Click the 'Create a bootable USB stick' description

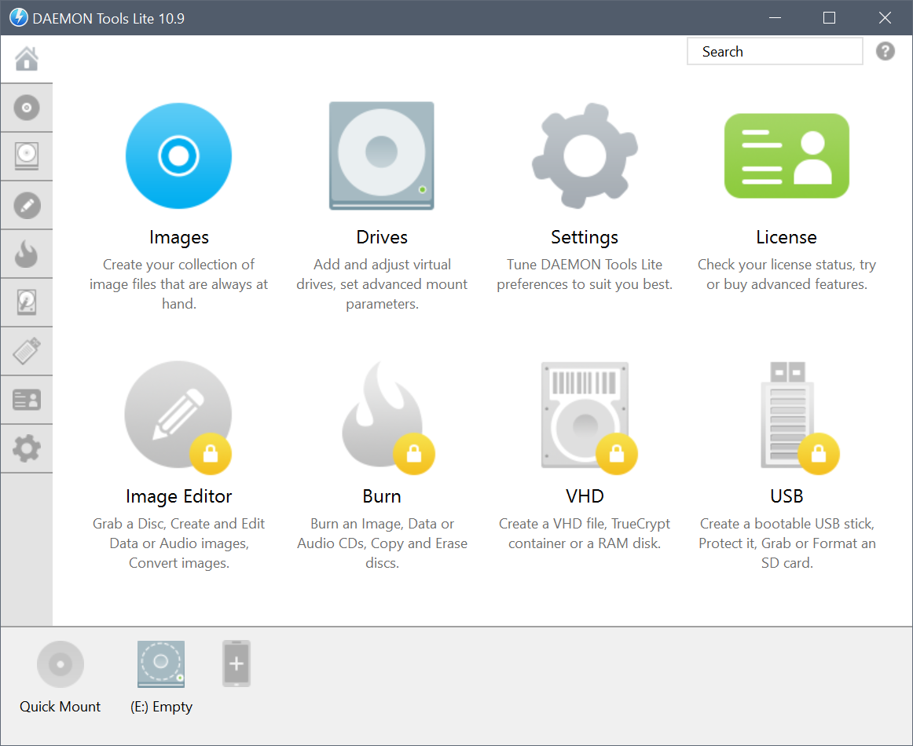[786, 543]
